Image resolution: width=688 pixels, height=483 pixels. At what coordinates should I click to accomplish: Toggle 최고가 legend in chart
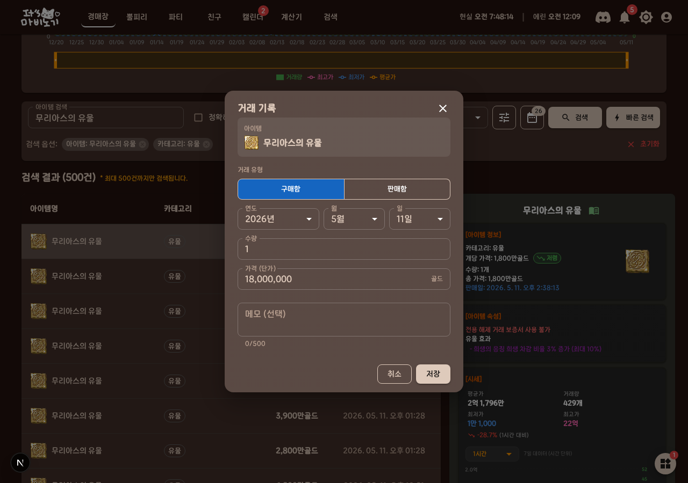[320, 77]
